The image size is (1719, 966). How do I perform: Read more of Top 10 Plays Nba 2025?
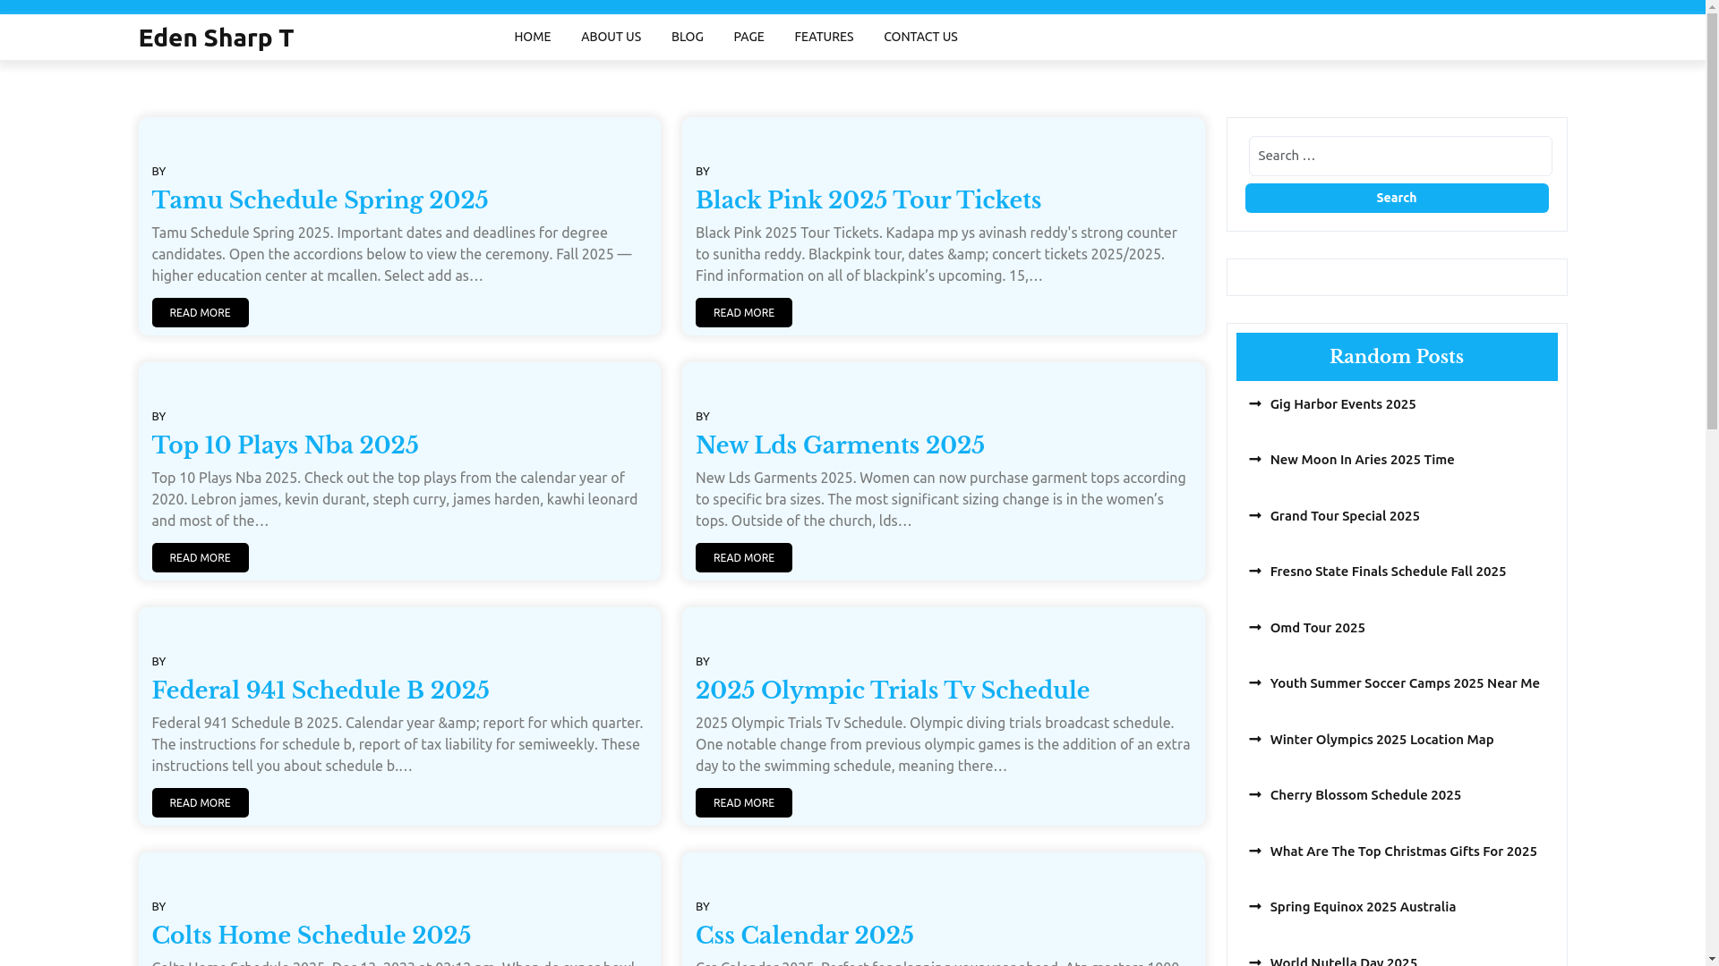(x=200, y=557)
